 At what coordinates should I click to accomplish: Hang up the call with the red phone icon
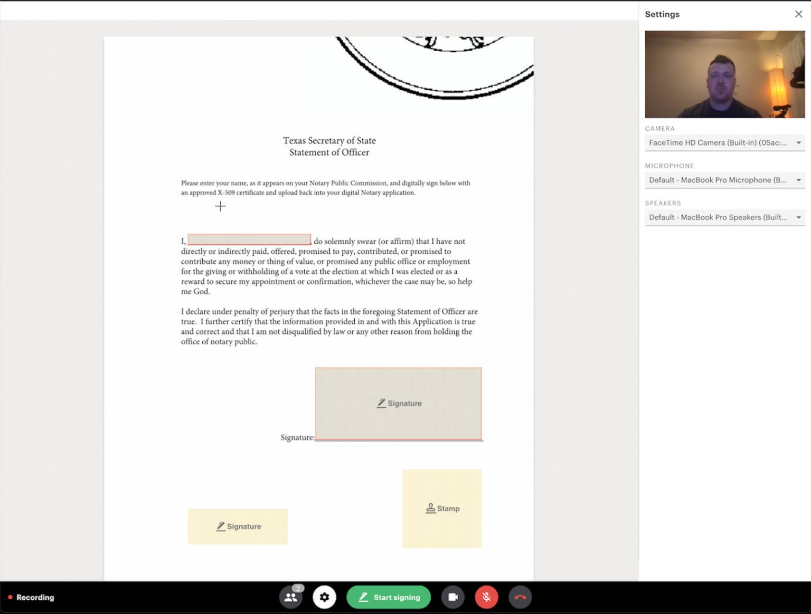(520, 597)
